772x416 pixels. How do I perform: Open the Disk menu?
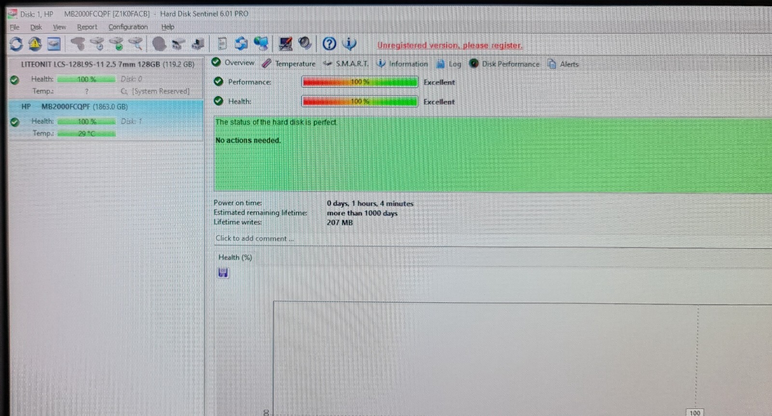tap(36, 27)
